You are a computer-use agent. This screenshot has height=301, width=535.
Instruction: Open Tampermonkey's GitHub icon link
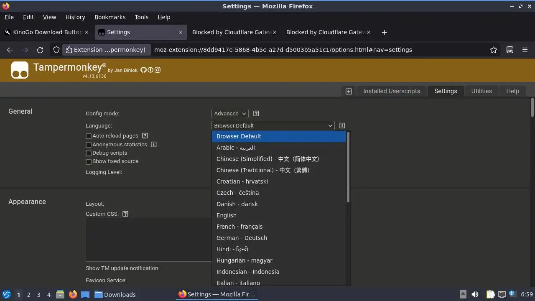143,70
